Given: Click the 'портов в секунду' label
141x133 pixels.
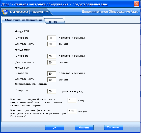Looking at the screenshot, I should pos(71,91).
